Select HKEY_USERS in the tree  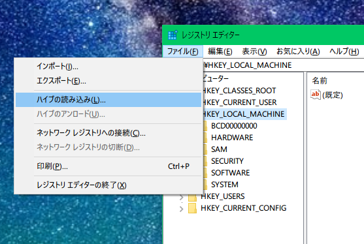[x=222, y=196]
